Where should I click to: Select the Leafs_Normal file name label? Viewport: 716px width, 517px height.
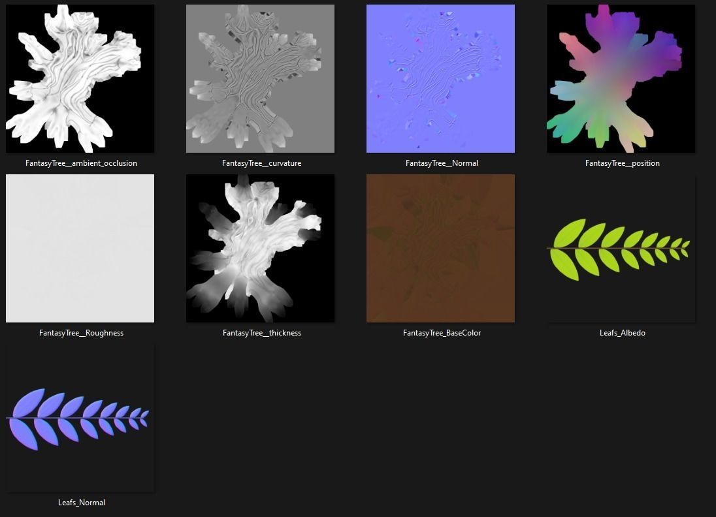click(81, 503)
